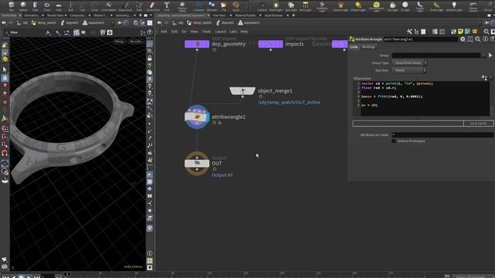This screenshot has height=278, width=495.
Task: Open the Tools menu in network editor
Action: [x=207, y=32]
